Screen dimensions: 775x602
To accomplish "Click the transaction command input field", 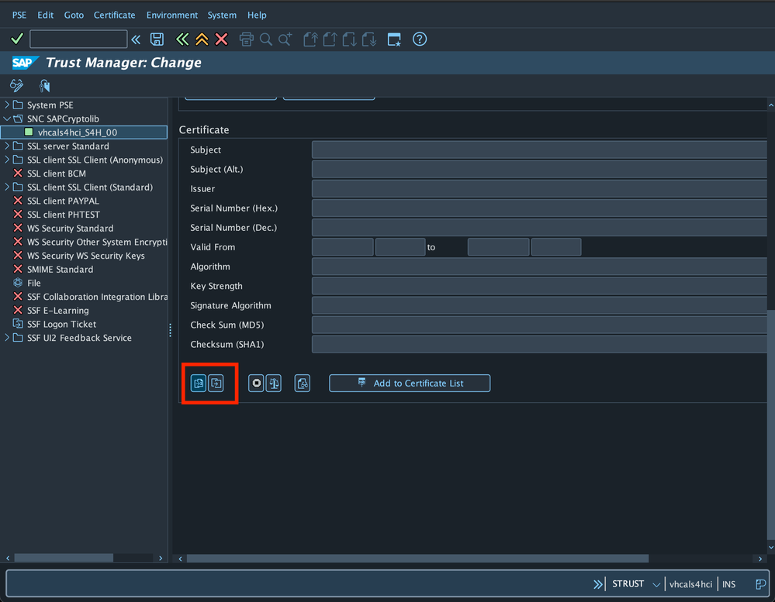I will point(78,39).
